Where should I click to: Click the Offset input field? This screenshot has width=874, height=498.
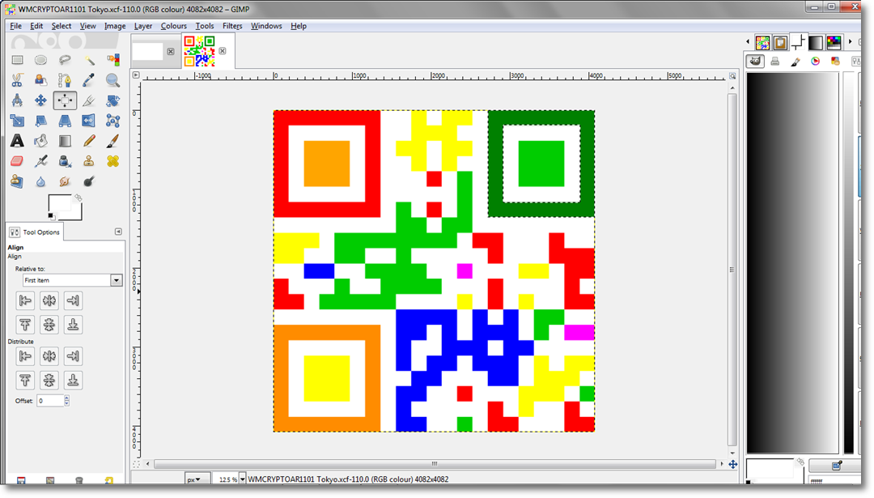50,400
